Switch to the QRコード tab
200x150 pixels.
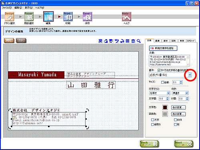191,41
